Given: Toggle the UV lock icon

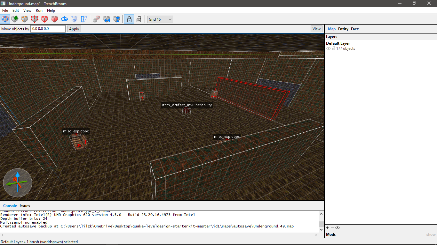Looking at the screenshot, I should point(139,19).
